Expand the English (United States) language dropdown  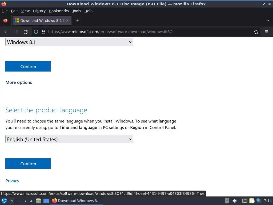tap(69, 139)
